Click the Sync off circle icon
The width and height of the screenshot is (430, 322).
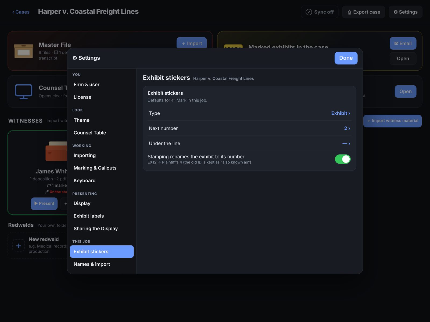pos(309,12)
